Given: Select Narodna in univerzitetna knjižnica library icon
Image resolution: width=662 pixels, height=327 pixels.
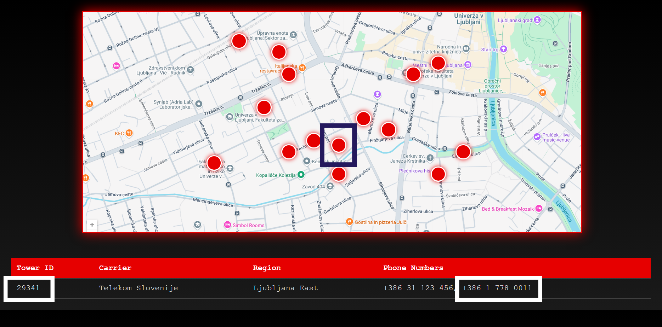Looking at the screenshot, I should click(x=466, y=48).
